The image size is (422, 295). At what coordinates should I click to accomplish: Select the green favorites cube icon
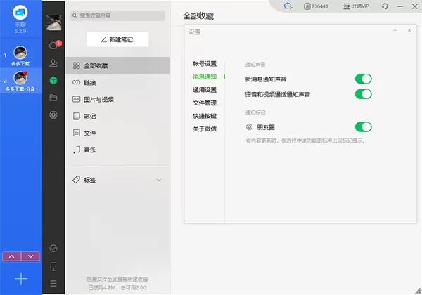(x=53, y=80)
